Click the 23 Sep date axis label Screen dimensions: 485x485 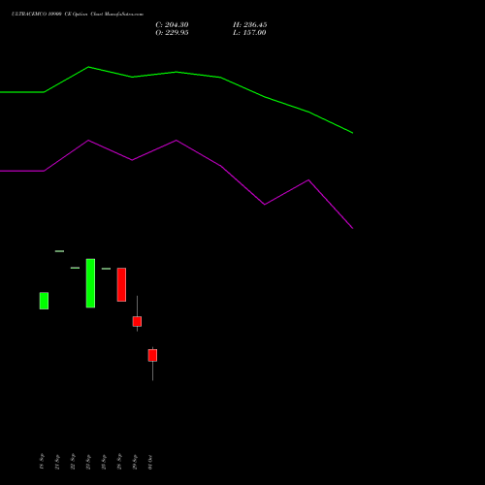88,462
